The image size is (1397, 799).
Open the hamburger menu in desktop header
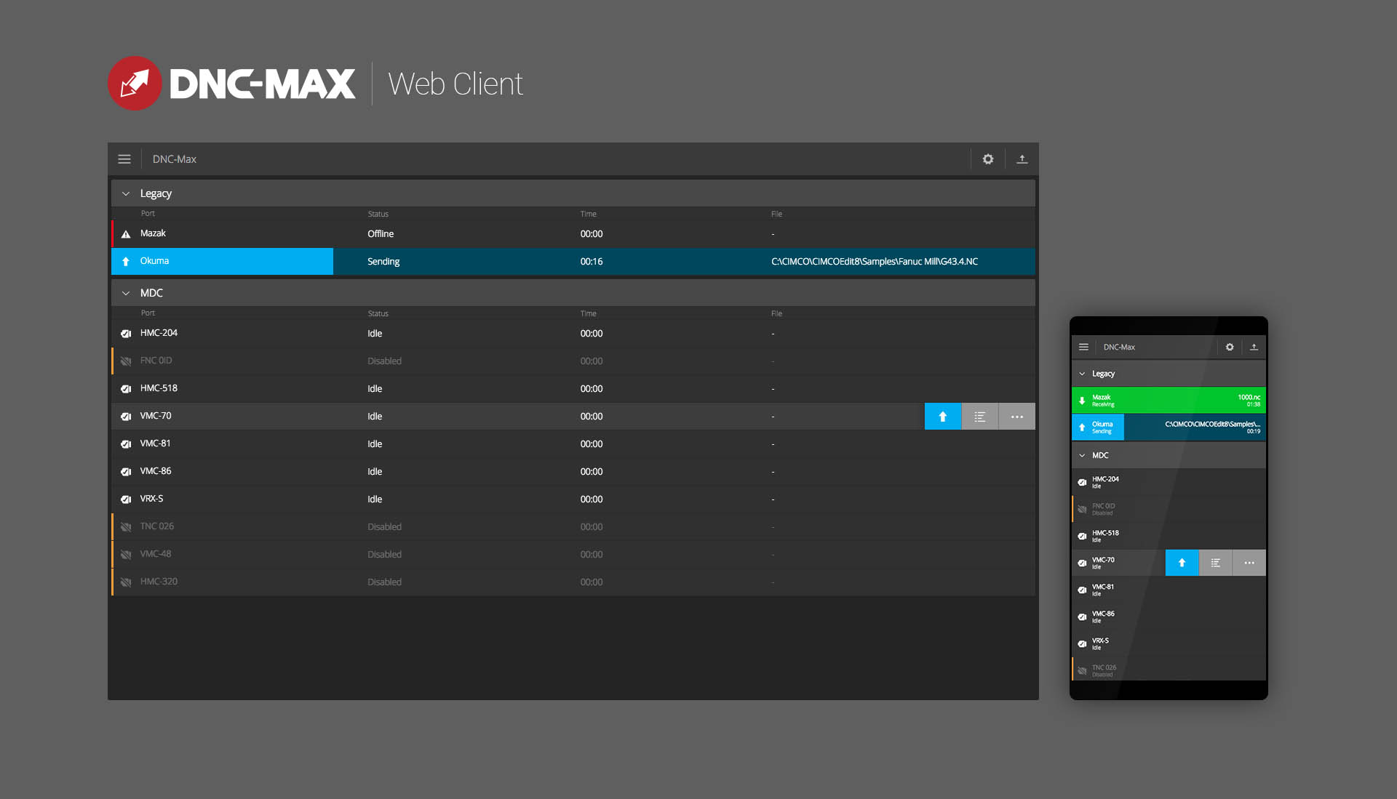click(124, 159)
